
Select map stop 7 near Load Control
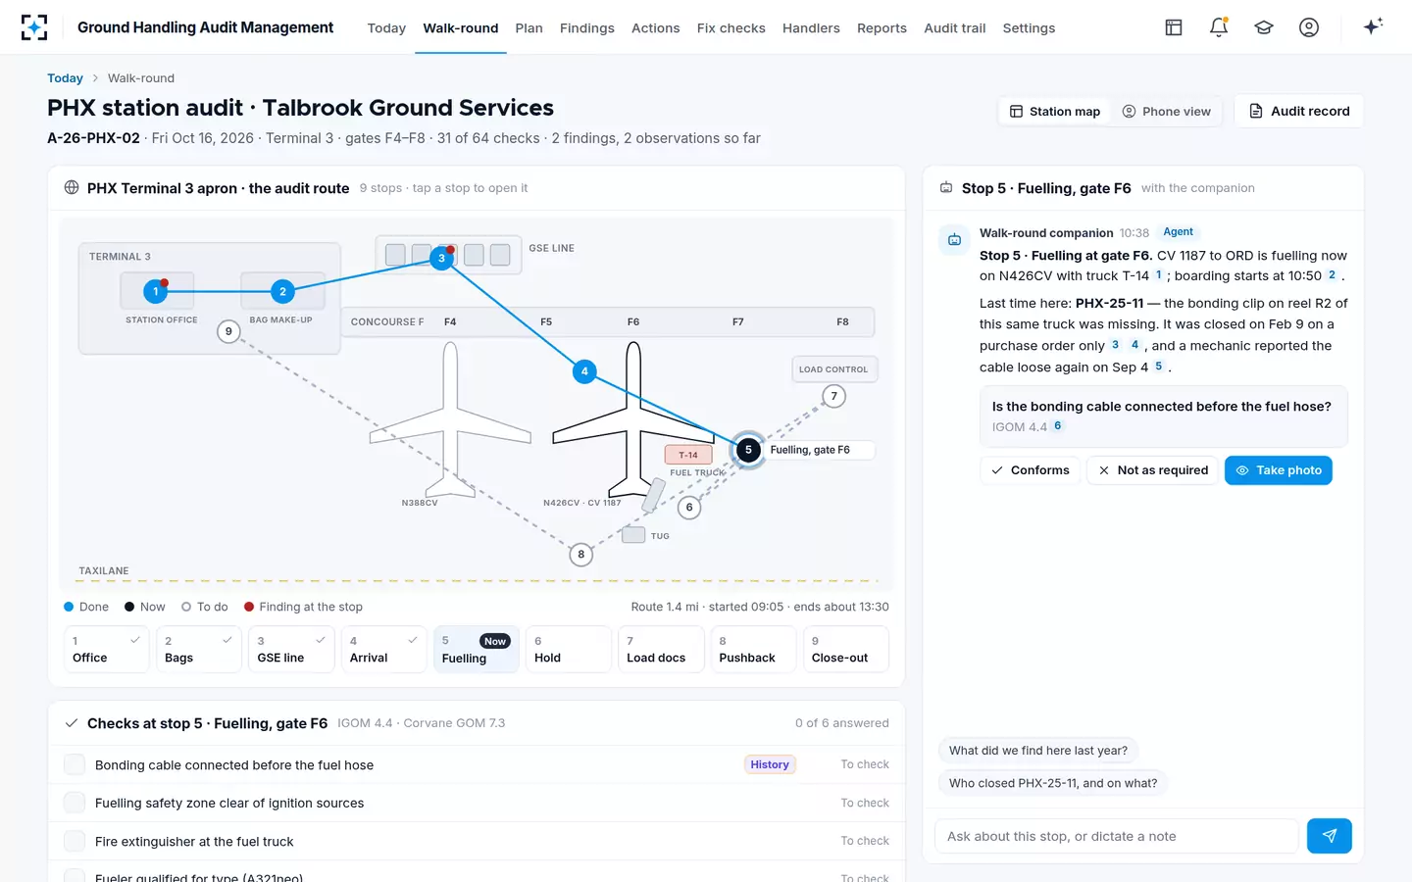coord(833,396)
